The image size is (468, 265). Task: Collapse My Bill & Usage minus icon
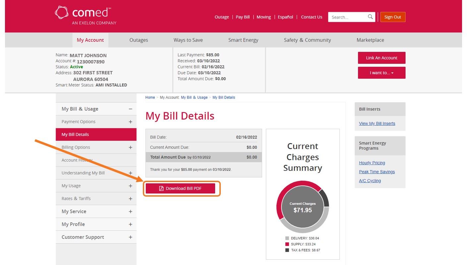point(130,109)
